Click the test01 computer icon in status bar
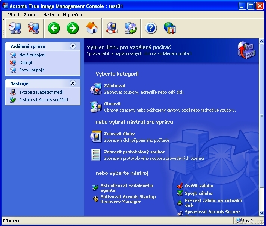This screenshot has height=226, width=266. pyautogui.click(x=239, y=221)
